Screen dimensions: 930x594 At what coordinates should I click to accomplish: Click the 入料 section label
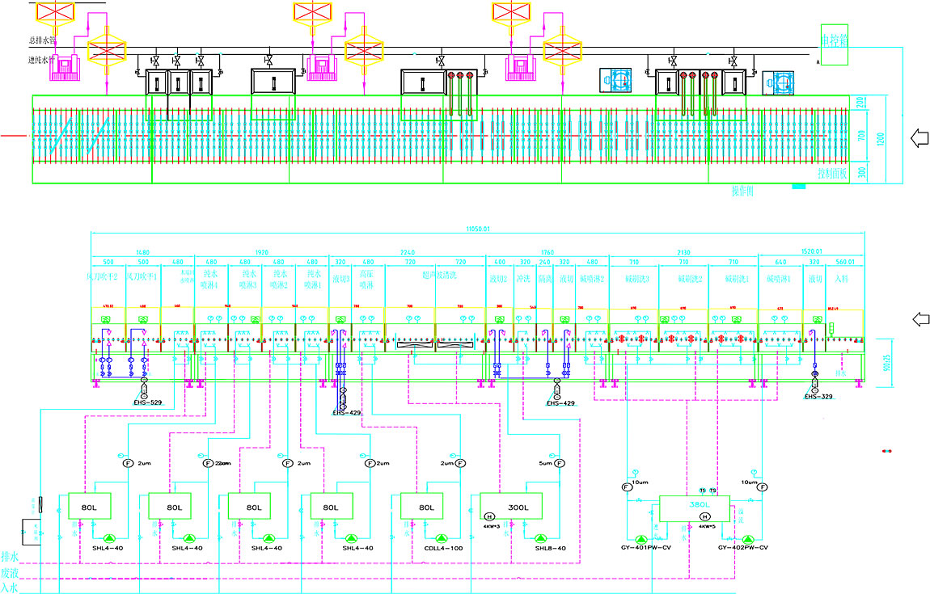coord(844,279)
